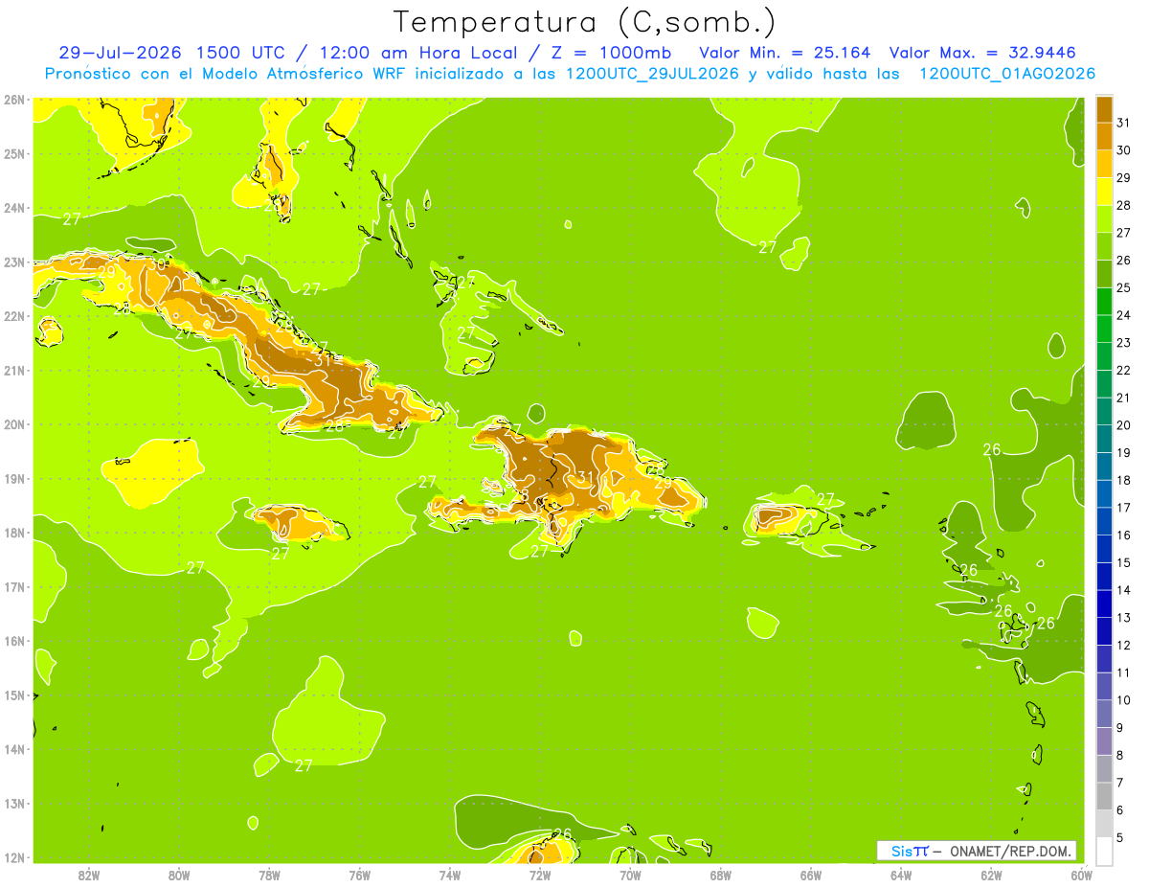Select the dark brown top legend swatch

pyautogui.click(x=1104, y=110)
